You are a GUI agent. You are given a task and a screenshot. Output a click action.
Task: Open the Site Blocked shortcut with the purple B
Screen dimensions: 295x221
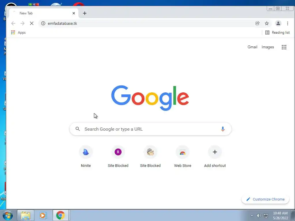[x=118, y=157]
